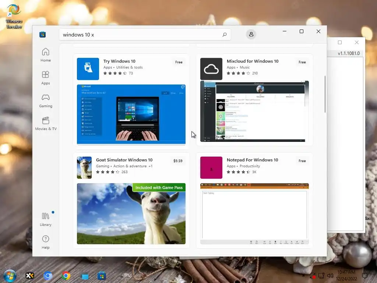Open the blue Chromium taskbar icon
This screenshot has width=377, height=283.
tap(47, 276)
